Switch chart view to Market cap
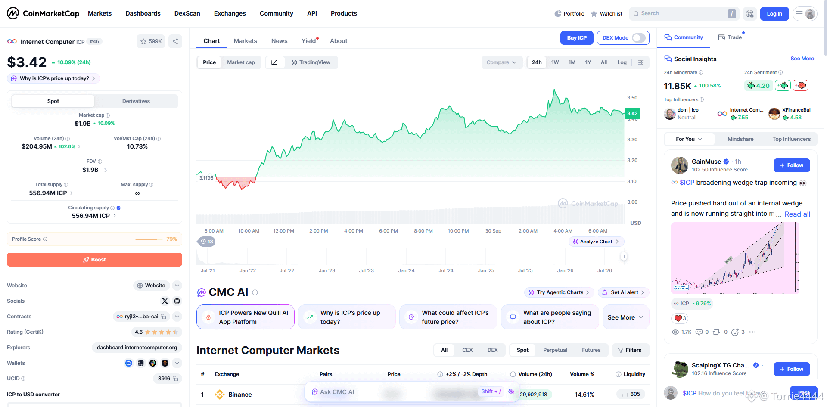 pos(241,62)
